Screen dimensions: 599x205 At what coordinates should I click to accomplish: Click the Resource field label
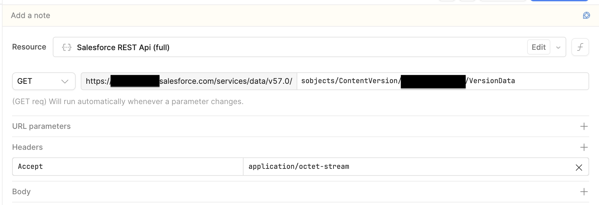29,47
